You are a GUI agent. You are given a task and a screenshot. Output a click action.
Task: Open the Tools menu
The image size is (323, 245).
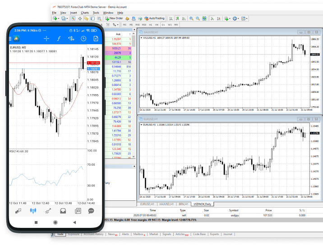[96, 13]
